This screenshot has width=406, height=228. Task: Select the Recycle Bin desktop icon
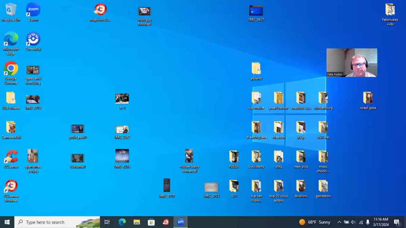[x=11, y=12]
